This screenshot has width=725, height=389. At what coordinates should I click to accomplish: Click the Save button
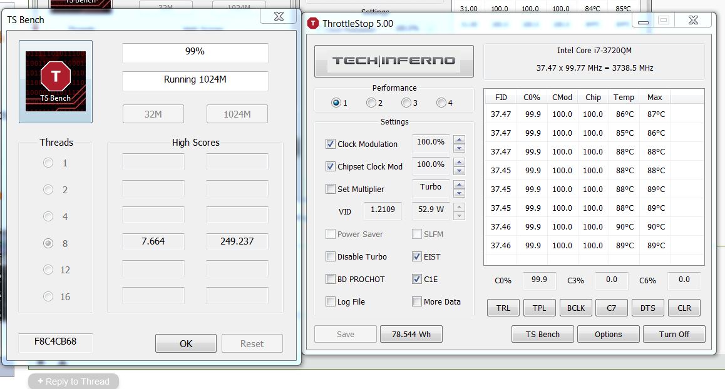pyautogui.click(x=346, y=334)
